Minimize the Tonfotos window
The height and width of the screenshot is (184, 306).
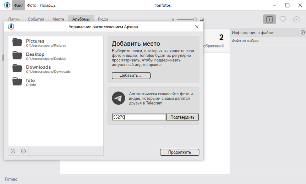coord(274,5)
